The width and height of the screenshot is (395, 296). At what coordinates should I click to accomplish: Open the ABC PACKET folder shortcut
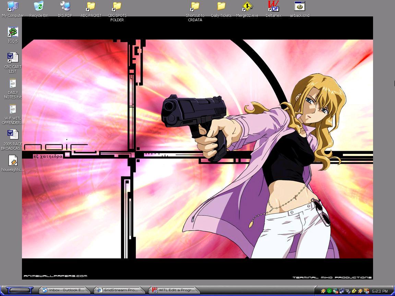91,7
